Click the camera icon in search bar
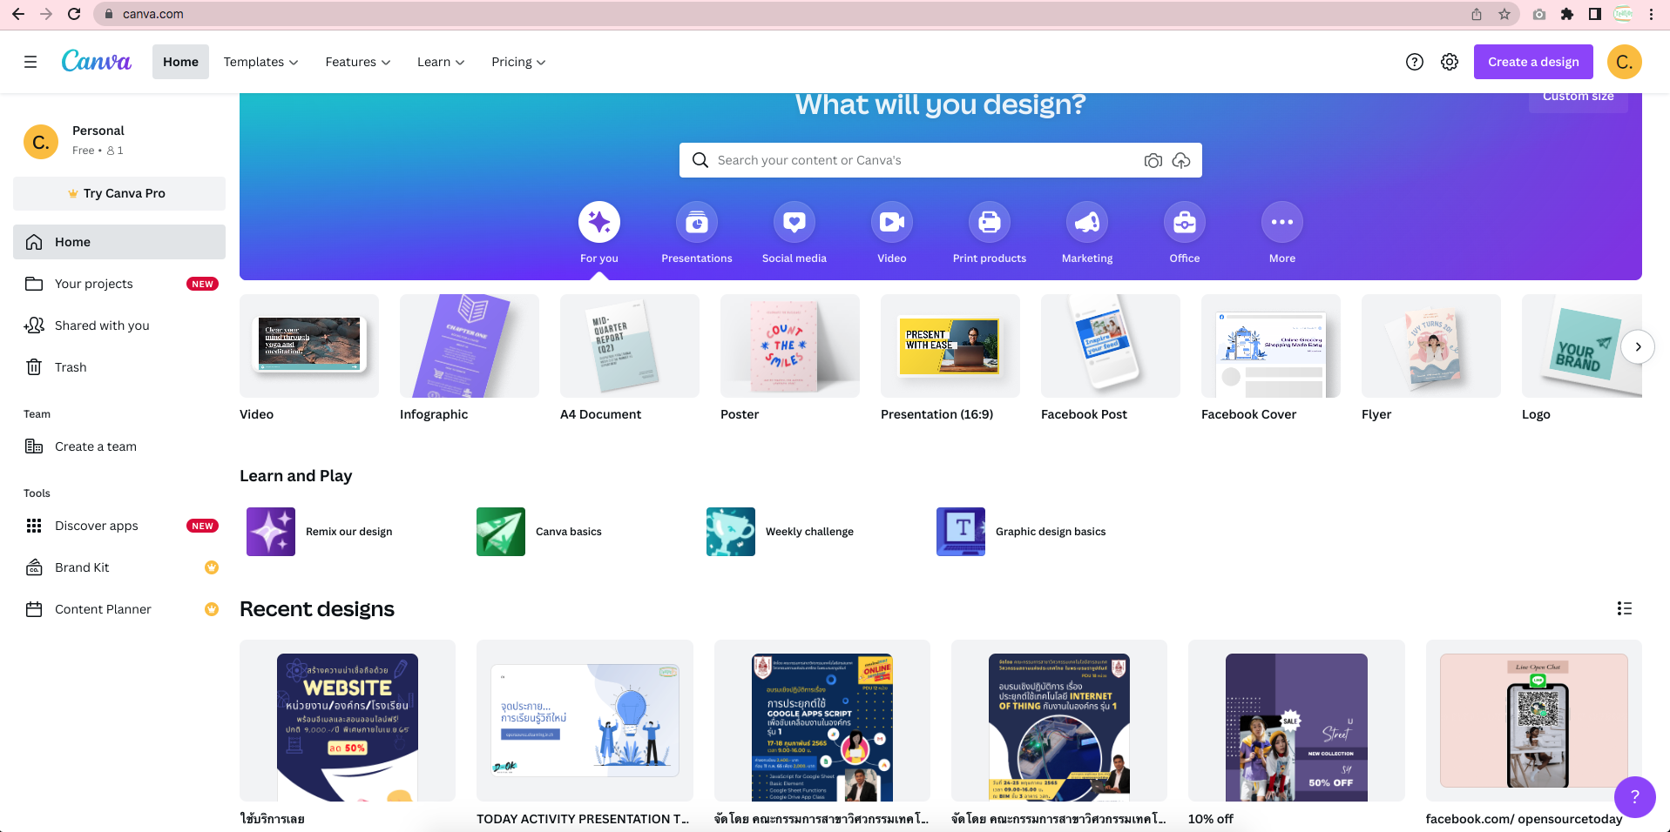Image resolution: width=1670 pixels, height=832 pixels. (x=1153, y=160)
